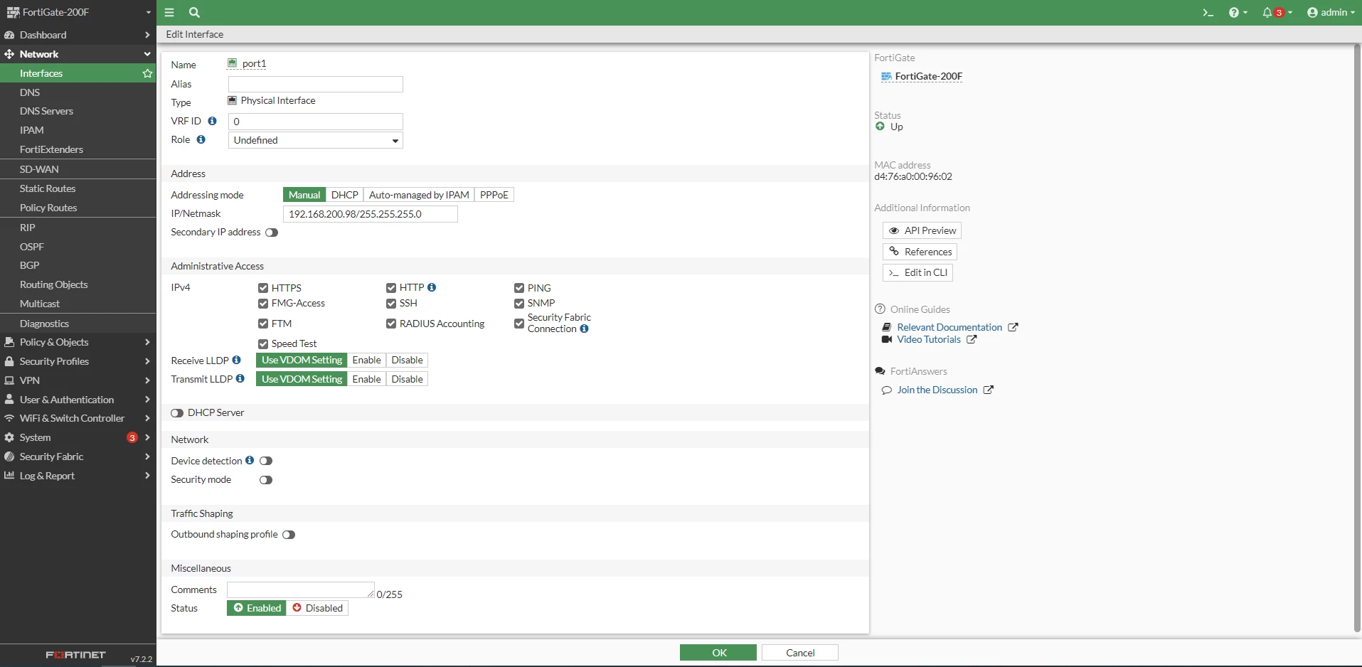This screenshot has width=1362, height=667.
Task: Click the Security Fabric sidebar icon
Action: (9, 457)
